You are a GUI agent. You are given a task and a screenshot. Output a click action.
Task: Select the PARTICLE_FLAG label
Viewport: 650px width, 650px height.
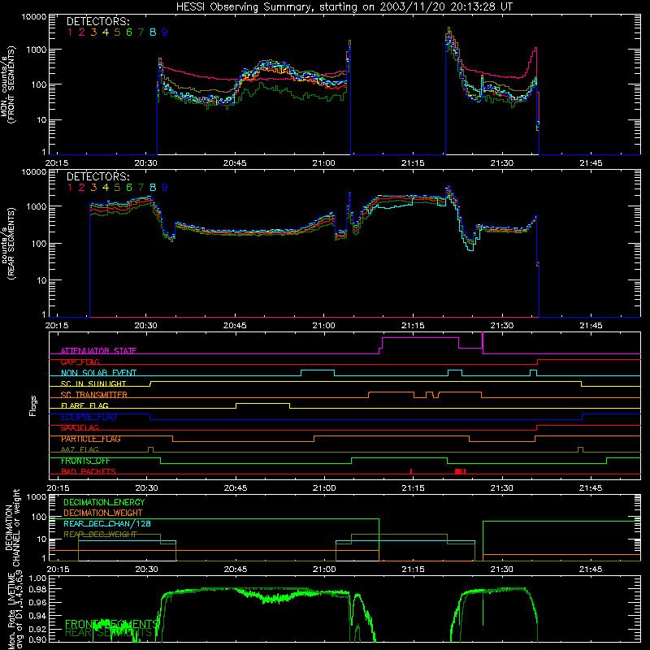tap(91, 439)
